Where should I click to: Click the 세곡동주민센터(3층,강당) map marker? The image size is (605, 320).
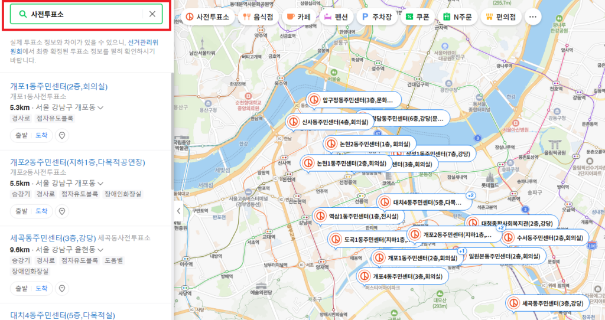(x=547, y=303)
